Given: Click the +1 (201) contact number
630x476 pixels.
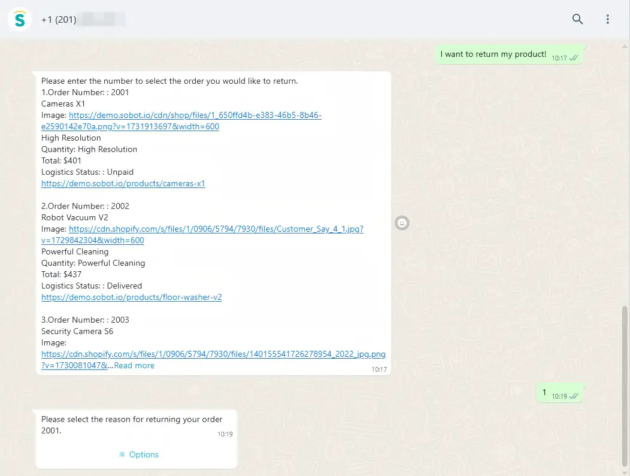Looking at the screenshot, I should coord(59,19).
